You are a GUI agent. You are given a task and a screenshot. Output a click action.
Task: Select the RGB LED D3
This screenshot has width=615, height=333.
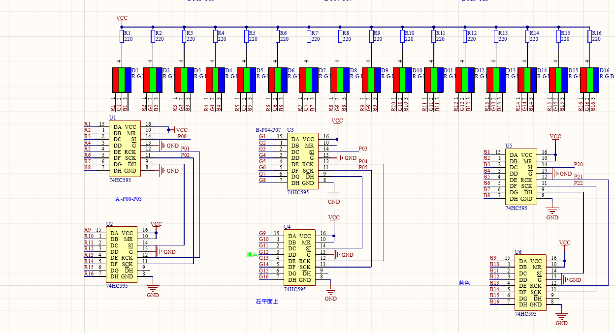coord(184,80)
